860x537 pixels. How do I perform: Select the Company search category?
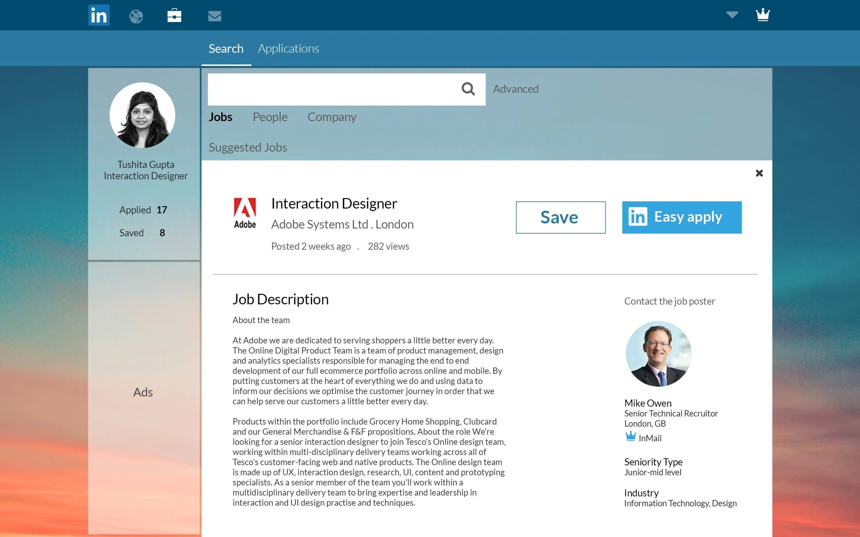pos(331,117)
